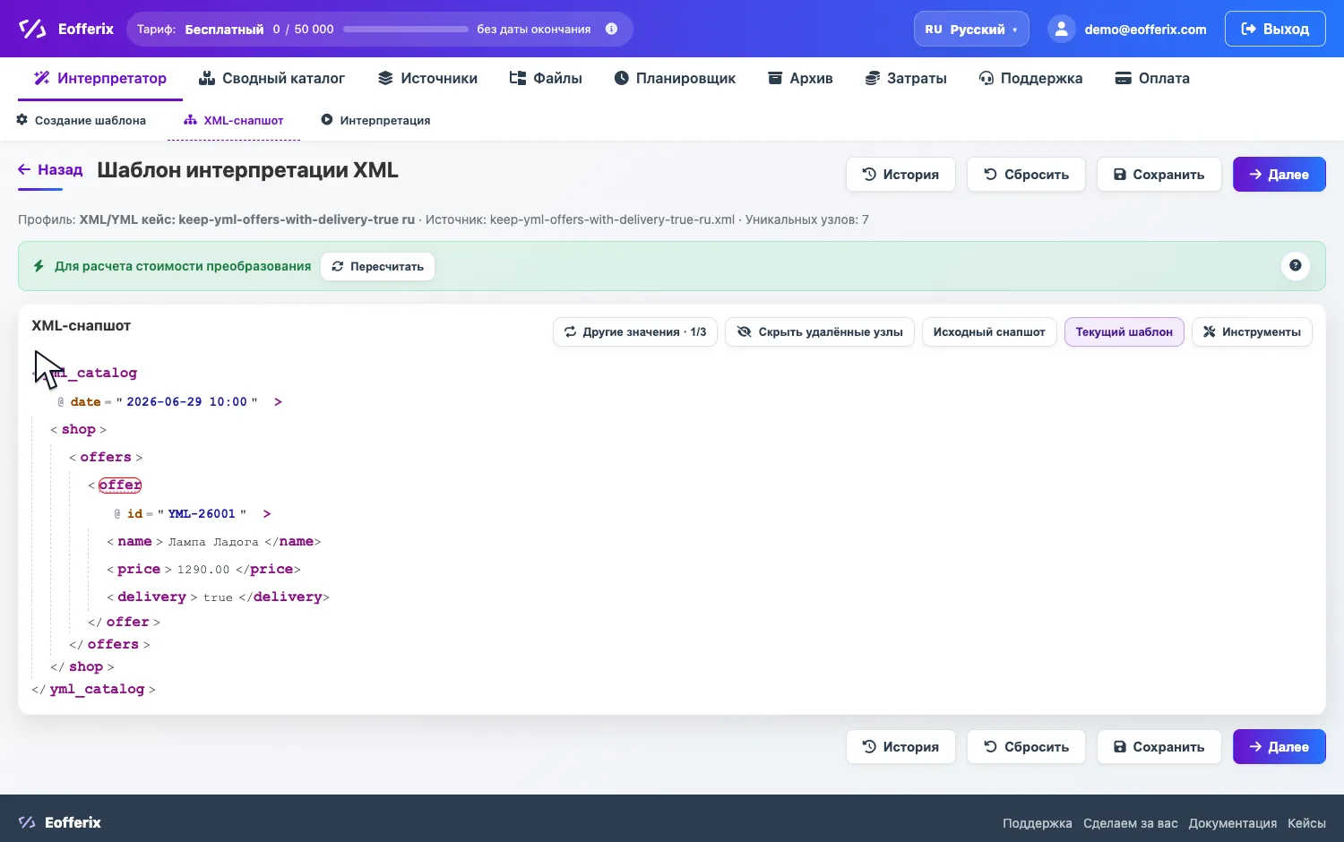
Task: Click the delivery value true
Action: coord(218,597)
